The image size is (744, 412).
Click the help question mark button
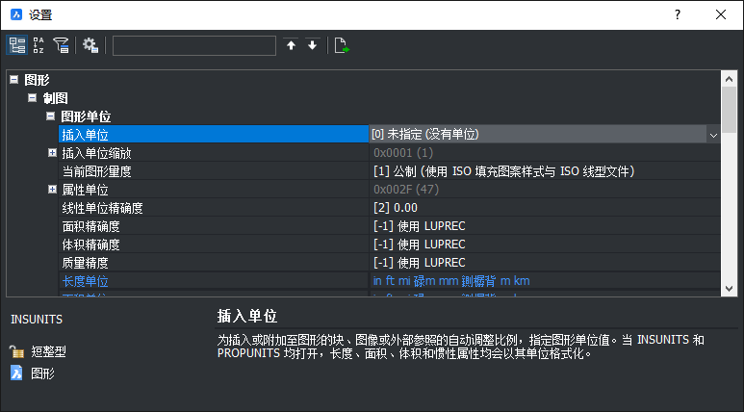pyautogui.click(x=678, y=14)
